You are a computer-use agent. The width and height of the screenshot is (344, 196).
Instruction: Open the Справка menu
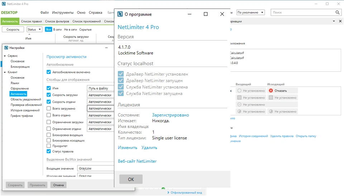pos(95,13)
